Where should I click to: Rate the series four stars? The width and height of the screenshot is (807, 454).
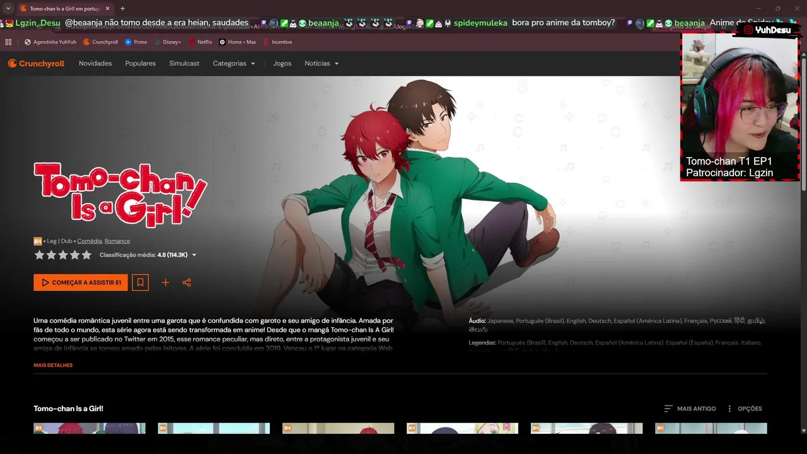point(75,255)
